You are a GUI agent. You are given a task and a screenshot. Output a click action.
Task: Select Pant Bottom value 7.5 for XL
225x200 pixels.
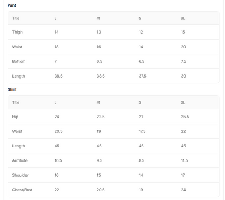(x=183, y=61)
